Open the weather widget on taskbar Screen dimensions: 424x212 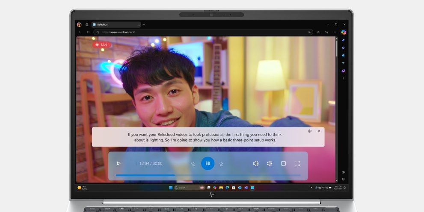pos(83,188)
